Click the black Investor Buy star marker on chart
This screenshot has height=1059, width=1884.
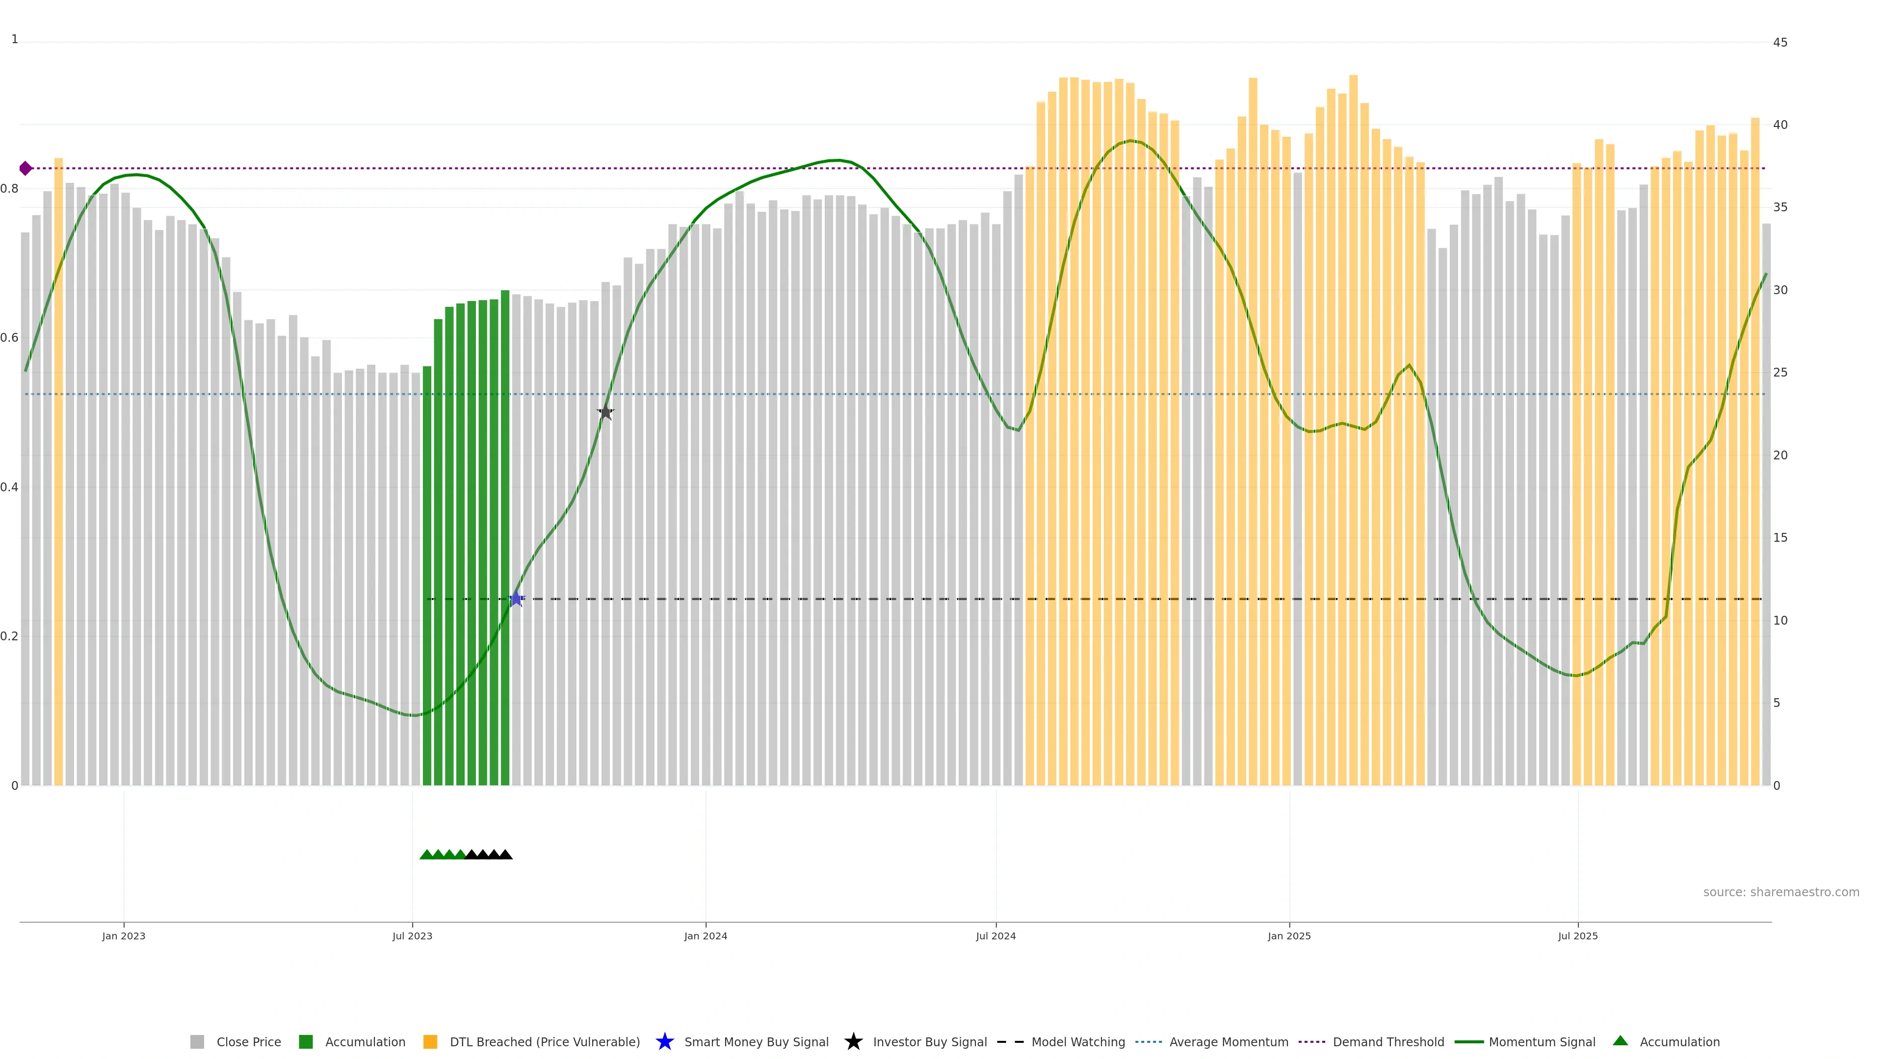coord(605,412)
